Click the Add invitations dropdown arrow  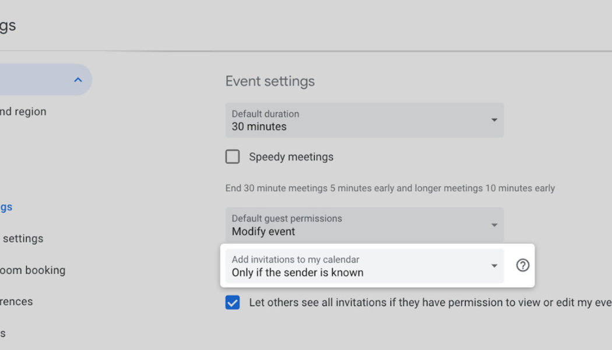[x=494, y=266]
